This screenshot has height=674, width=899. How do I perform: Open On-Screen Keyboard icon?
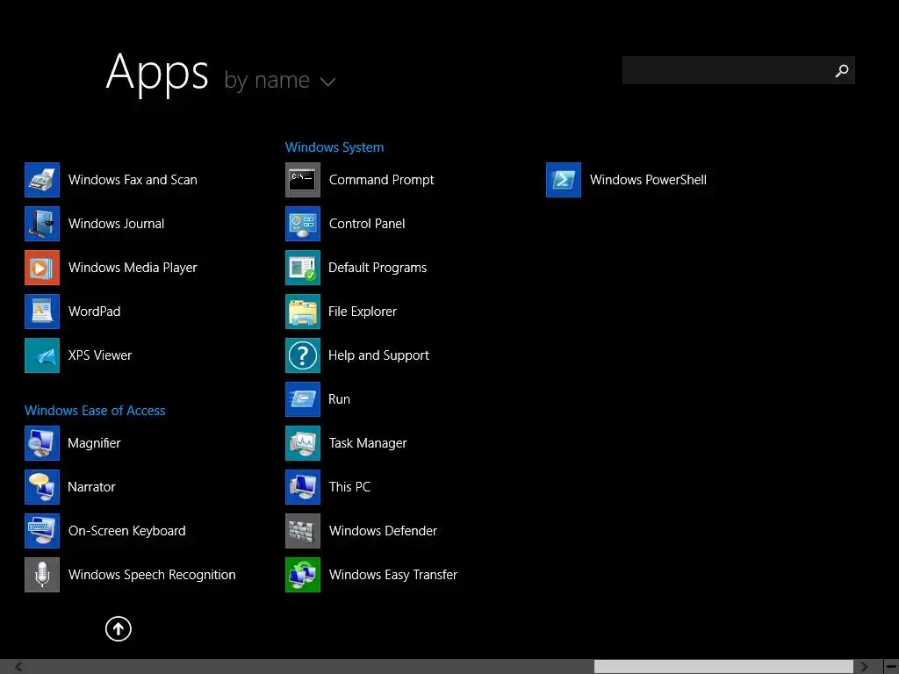pos(42,531)
